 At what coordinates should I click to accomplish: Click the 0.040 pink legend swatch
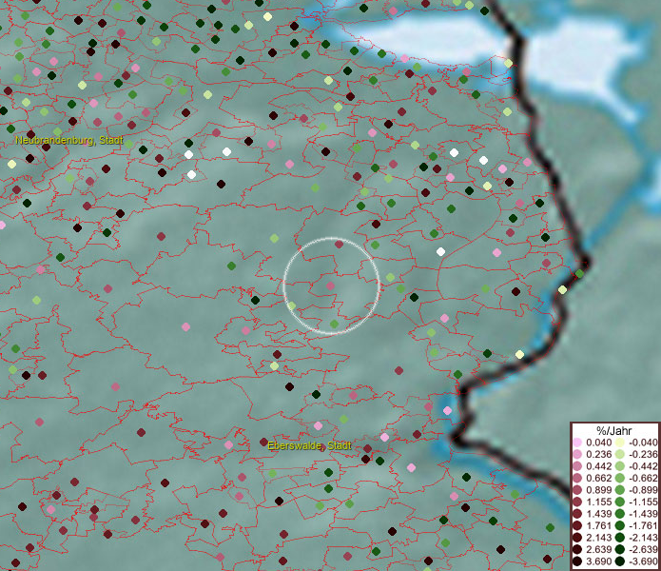577,443
